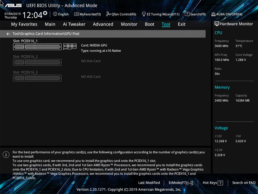Click 'Card: NVIDIA GPU' text
The height and width of the screenshot is (194, 258).
coord(94,45)
